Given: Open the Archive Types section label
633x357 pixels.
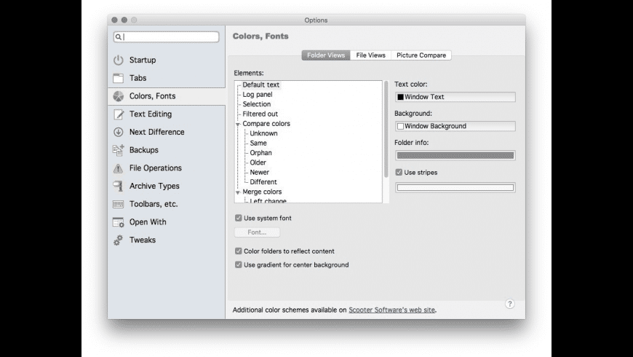Looking at the screenshot, I should click(154, 186).
